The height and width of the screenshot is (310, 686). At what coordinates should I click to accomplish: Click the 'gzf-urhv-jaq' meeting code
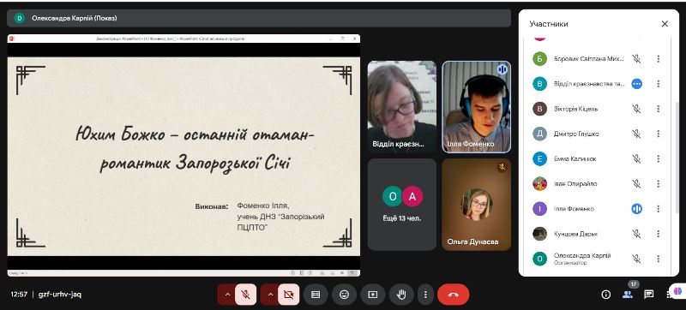pos(59,295)
